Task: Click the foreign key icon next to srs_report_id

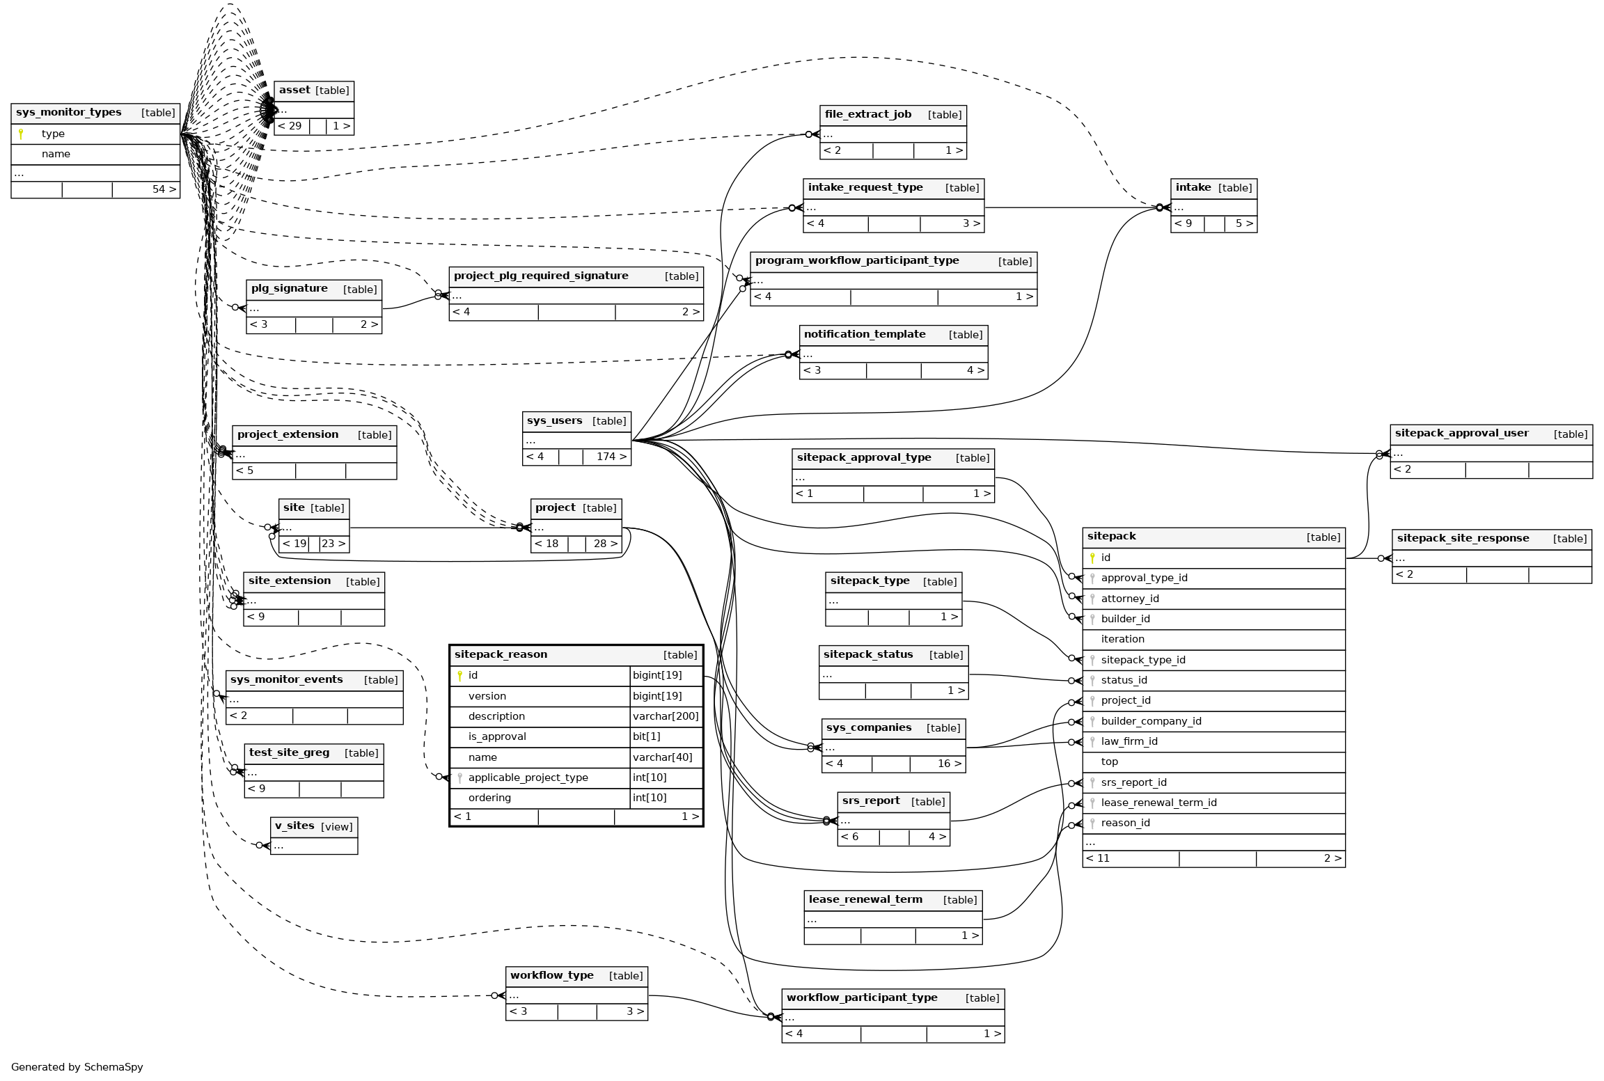Action: [x=1092, y=782]
